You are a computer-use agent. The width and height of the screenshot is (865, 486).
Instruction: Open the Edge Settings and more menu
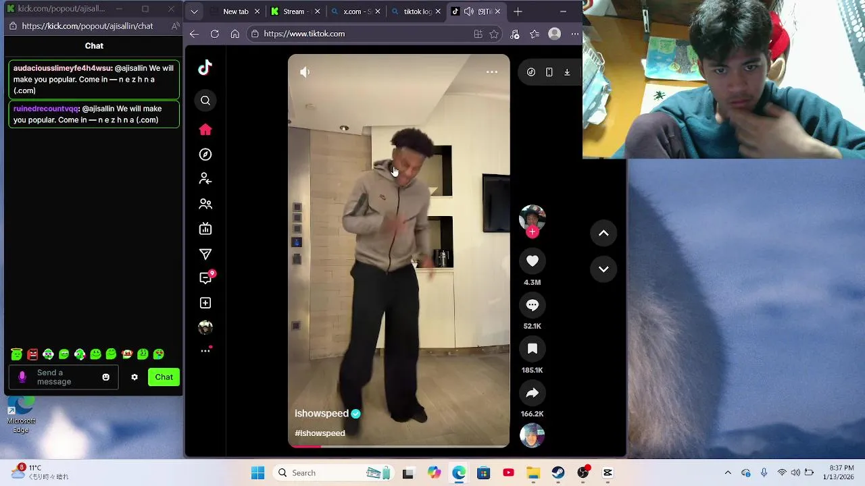(x=575, y=34)
